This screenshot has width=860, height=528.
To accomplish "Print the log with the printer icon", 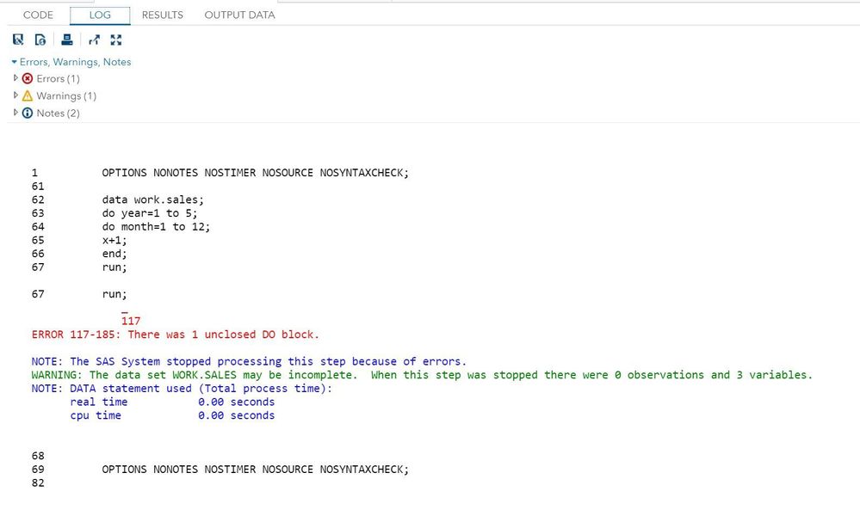I will click(x=67, y=40).
